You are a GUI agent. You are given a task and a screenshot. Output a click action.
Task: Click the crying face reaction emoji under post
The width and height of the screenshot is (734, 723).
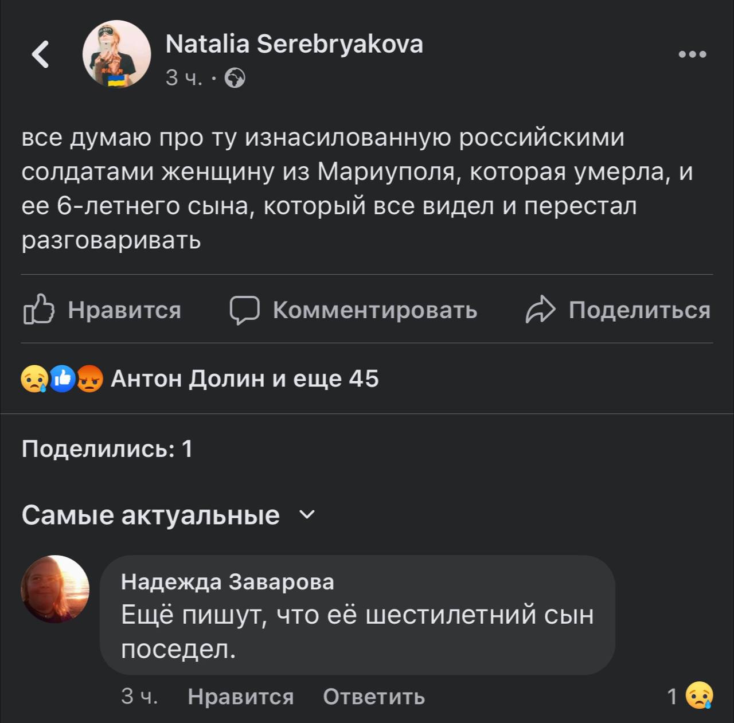[x=34, y=379]
